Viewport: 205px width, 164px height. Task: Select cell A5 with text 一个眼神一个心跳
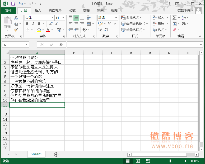coord(37,76)
